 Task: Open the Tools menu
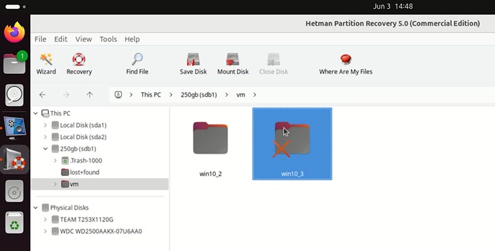(108, 39)
